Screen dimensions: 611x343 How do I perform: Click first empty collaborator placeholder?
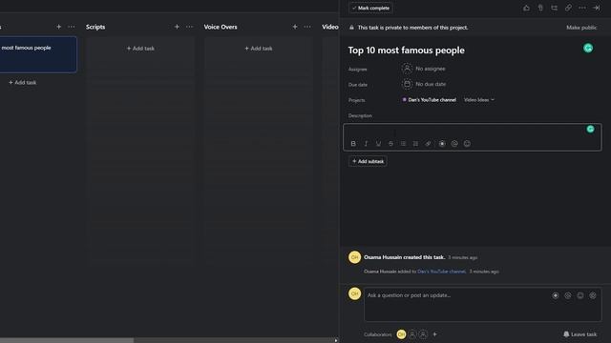412,334
